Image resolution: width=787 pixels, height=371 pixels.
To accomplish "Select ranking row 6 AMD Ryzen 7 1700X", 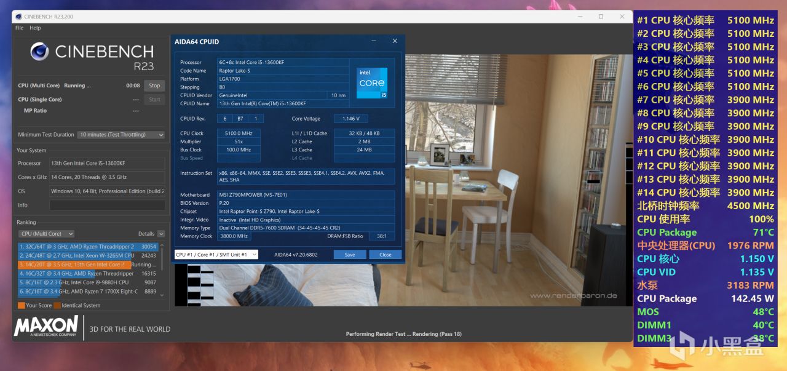I will [x=88, y=292].
